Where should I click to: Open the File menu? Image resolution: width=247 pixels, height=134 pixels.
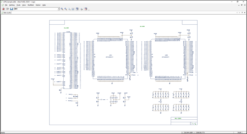coord(6,5)
